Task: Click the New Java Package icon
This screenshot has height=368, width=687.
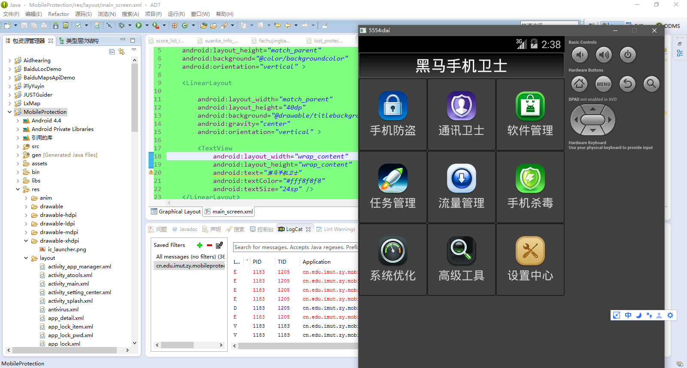Action: click(175, 25)
